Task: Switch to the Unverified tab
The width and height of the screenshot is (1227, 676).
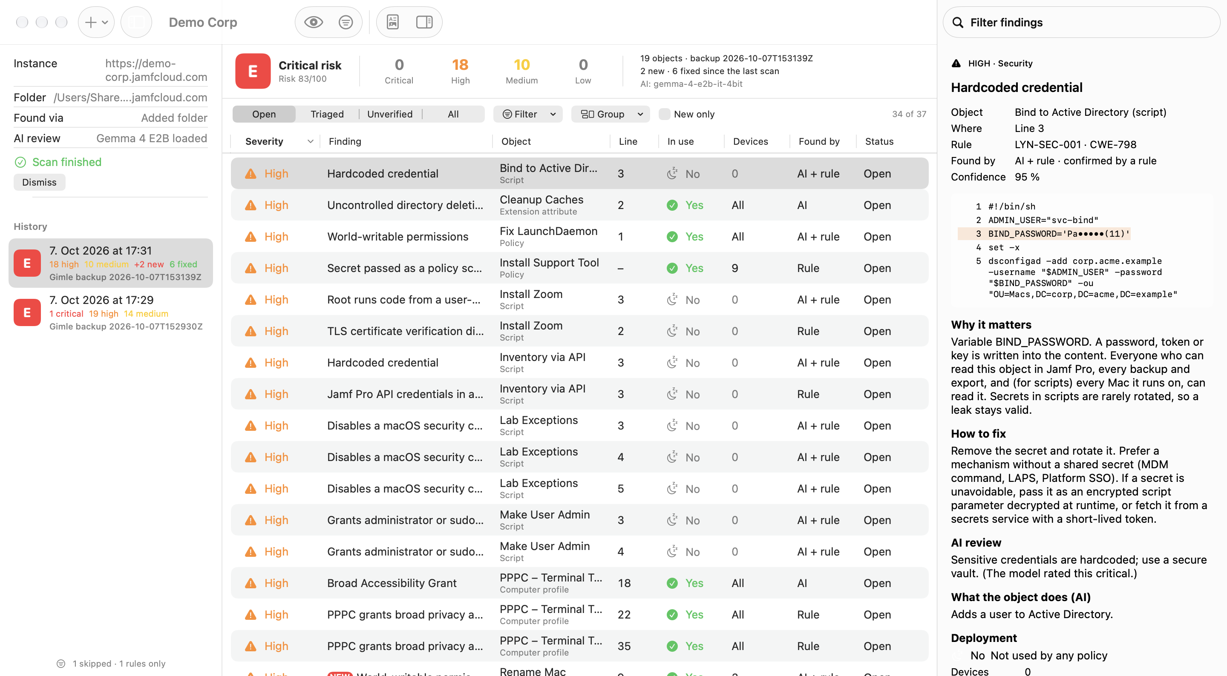Action: (x=390, y=114)
